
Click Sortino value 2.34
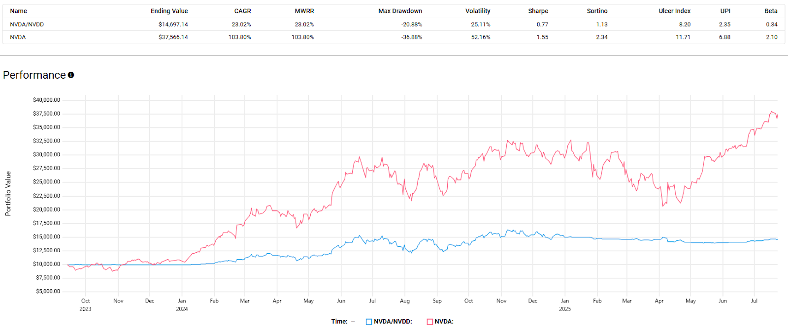pos(602,37)
